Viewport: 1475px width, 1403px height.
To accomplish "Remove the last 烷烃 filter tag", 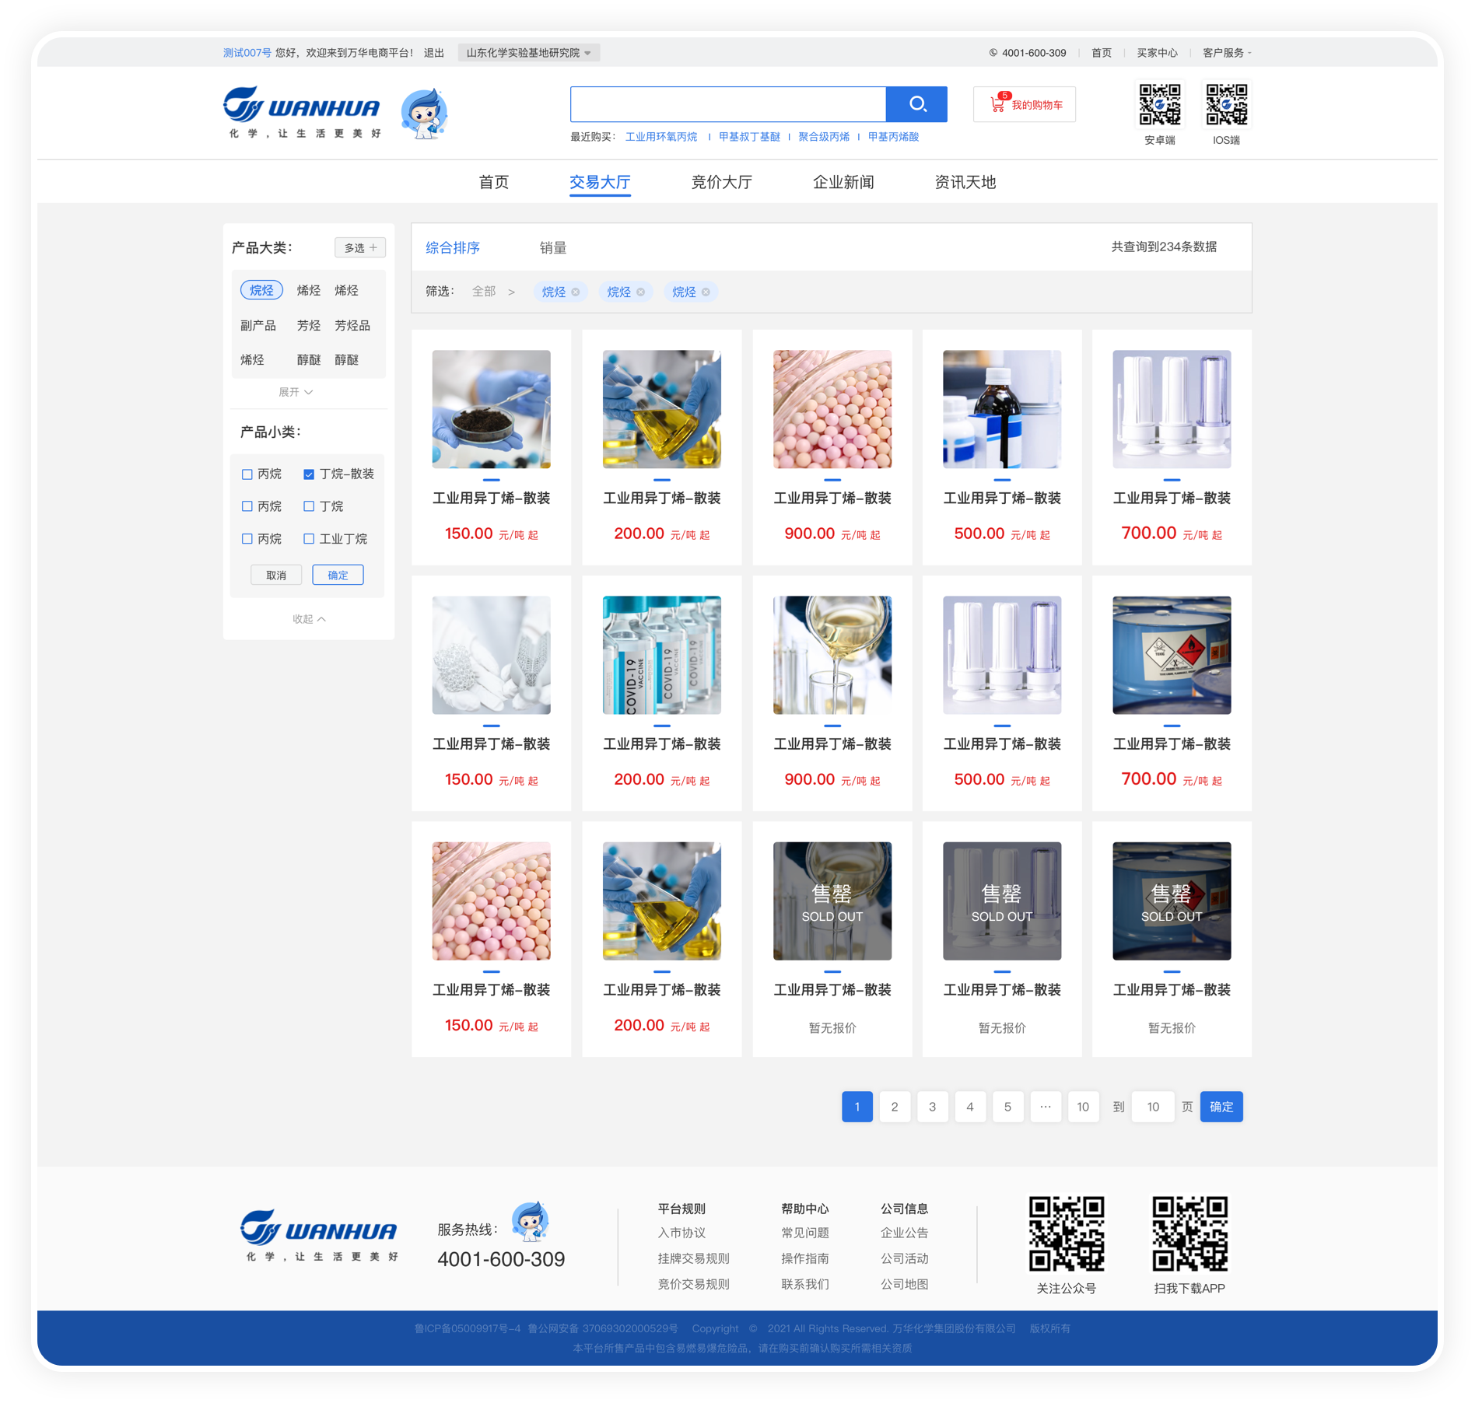I will 706,292.
